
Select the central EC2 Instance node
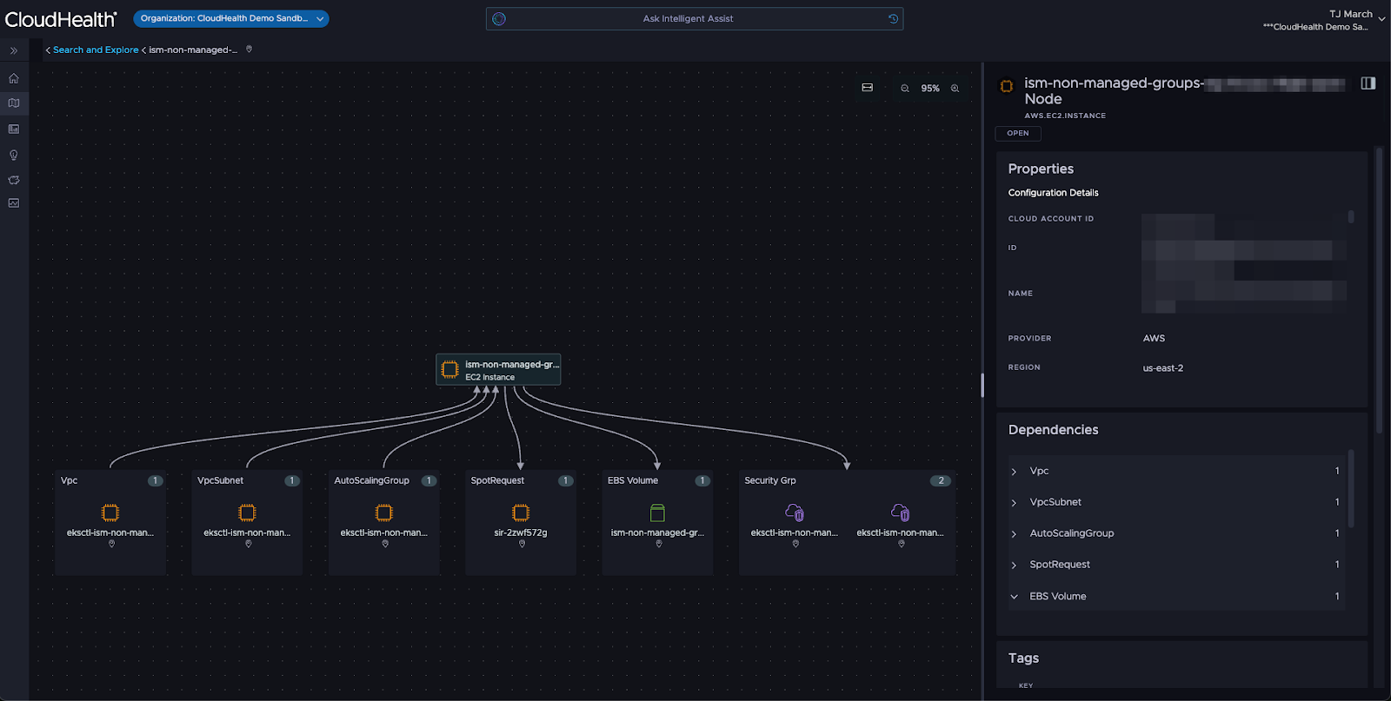coord(498,369)
